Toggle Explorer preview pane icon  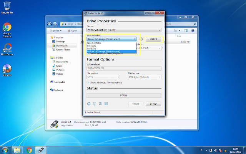click(186, 31)
